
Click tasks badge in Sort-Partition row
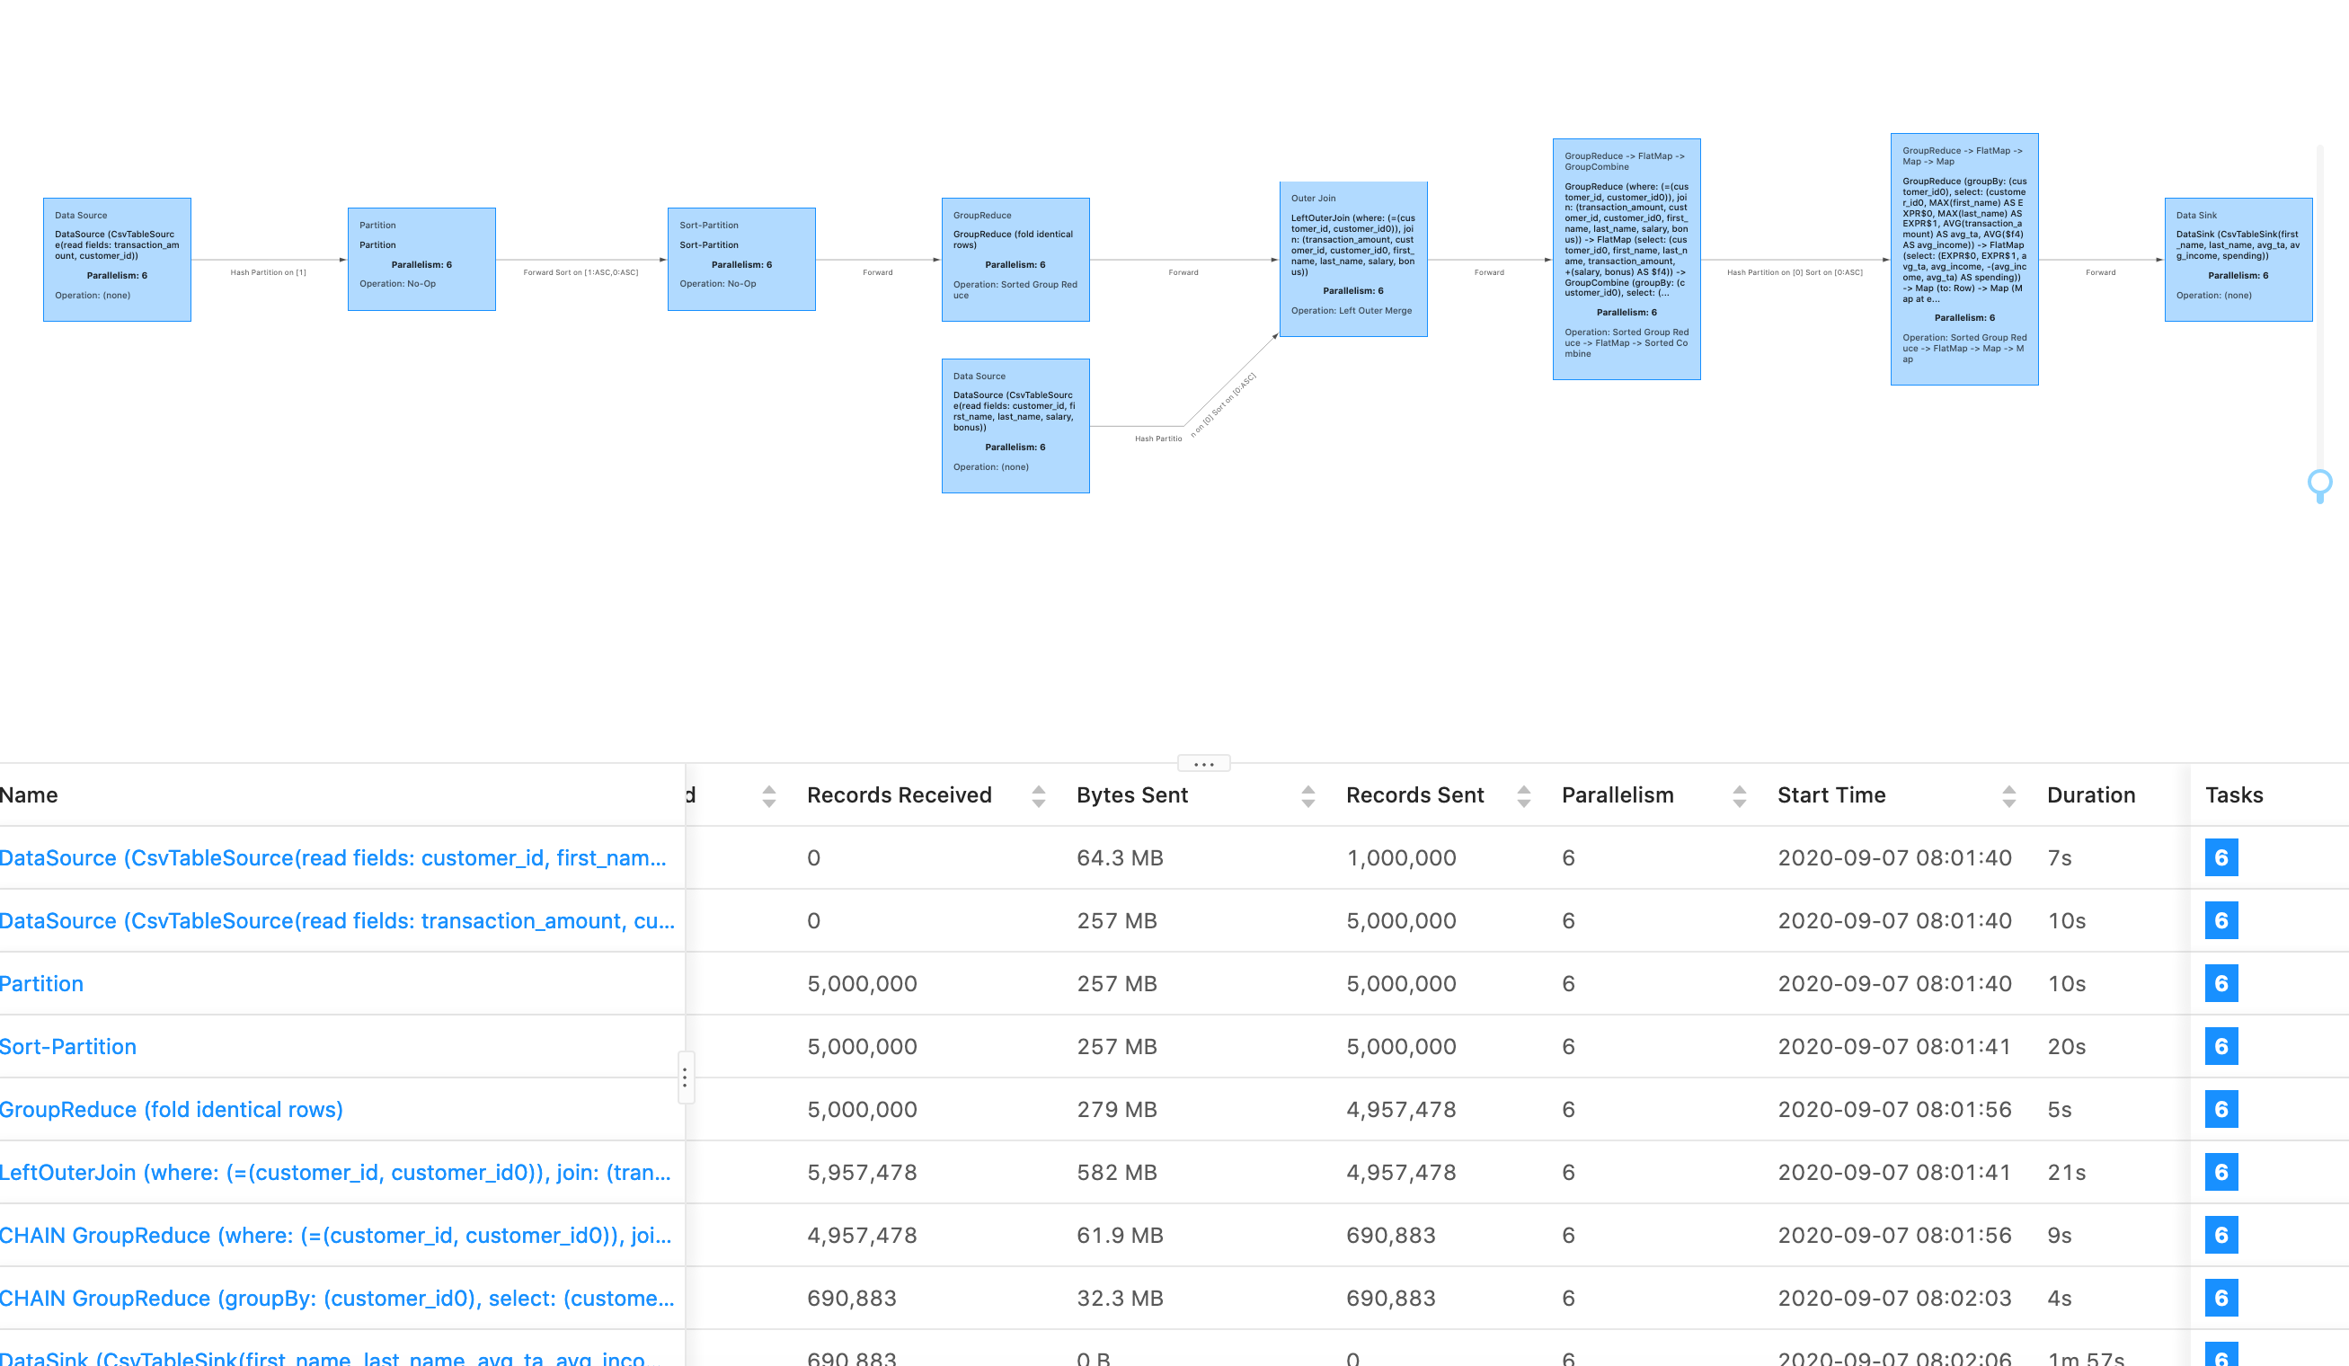click(2220, 1046)
